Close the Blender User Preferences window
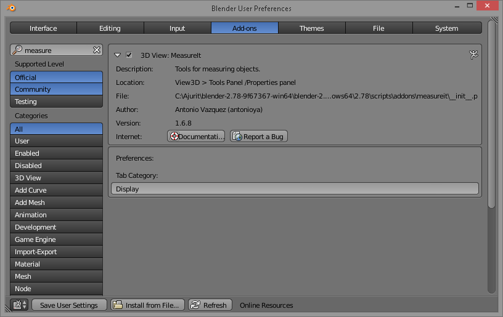 click(x=487, y=6)
